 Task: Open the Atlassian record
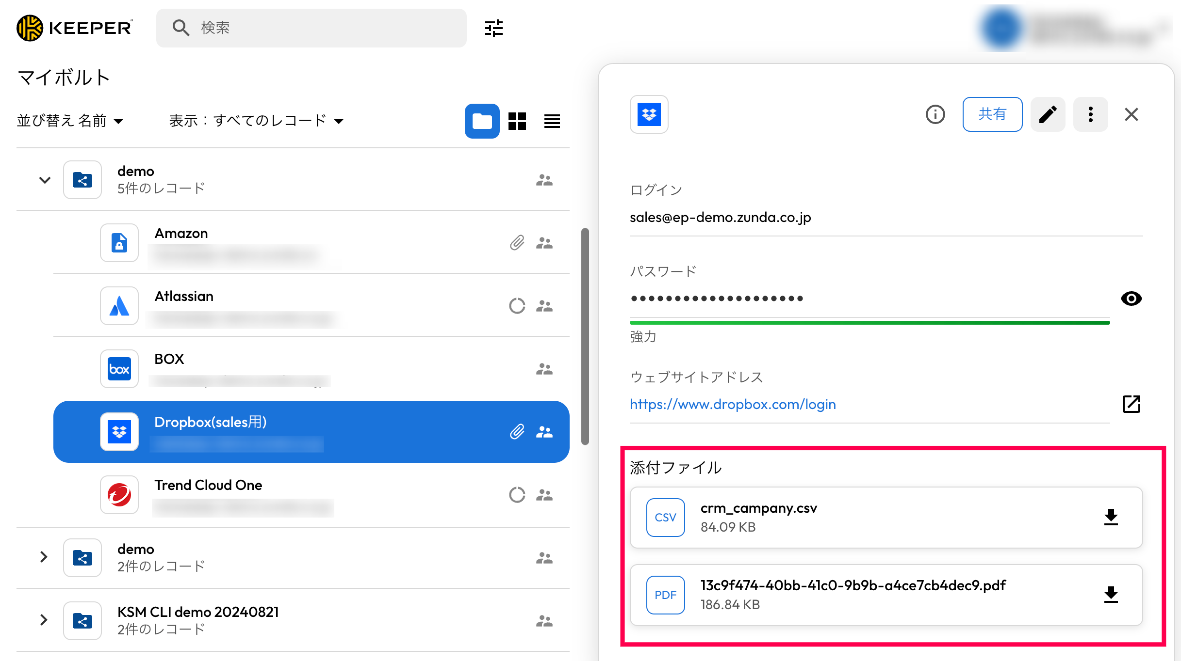pyautogui.click(x=311, y=305)
